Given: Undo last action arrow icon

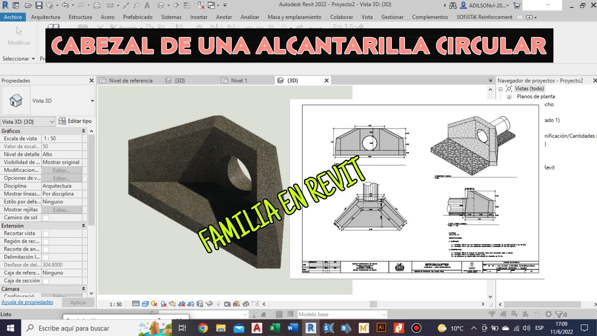Looking at the screenshot, I should tap(65, 5).
